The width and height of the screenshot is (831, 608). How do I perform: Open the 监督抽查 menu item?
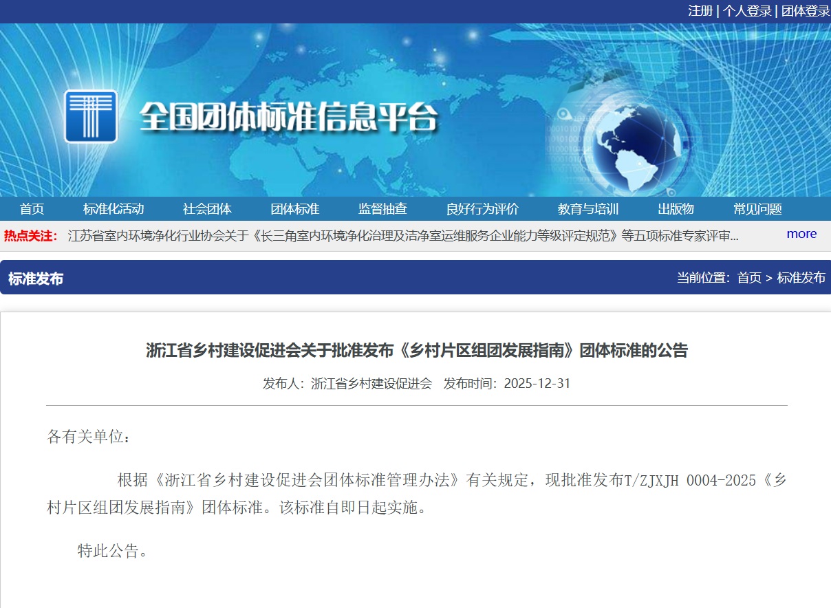(x=382, y=209)
